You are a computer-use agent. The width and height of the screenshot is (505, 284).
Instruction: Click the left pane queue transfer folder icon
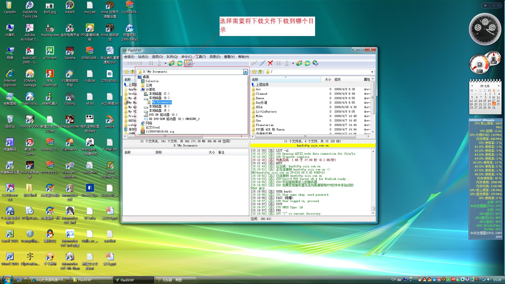(172, 63)
